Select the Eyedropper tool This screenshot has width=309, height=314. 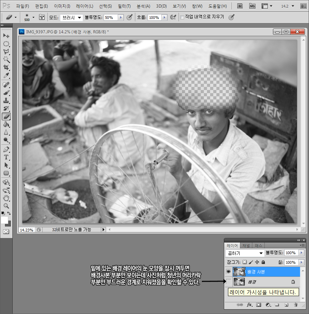(x=6, y=76)
